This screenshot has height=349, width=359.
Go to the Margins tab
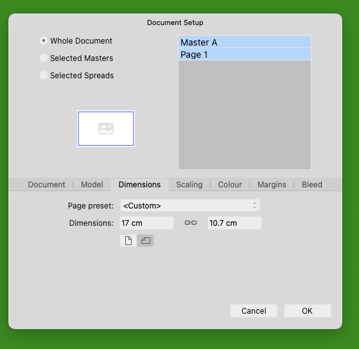pyautogui.click(x=272, y=185)
